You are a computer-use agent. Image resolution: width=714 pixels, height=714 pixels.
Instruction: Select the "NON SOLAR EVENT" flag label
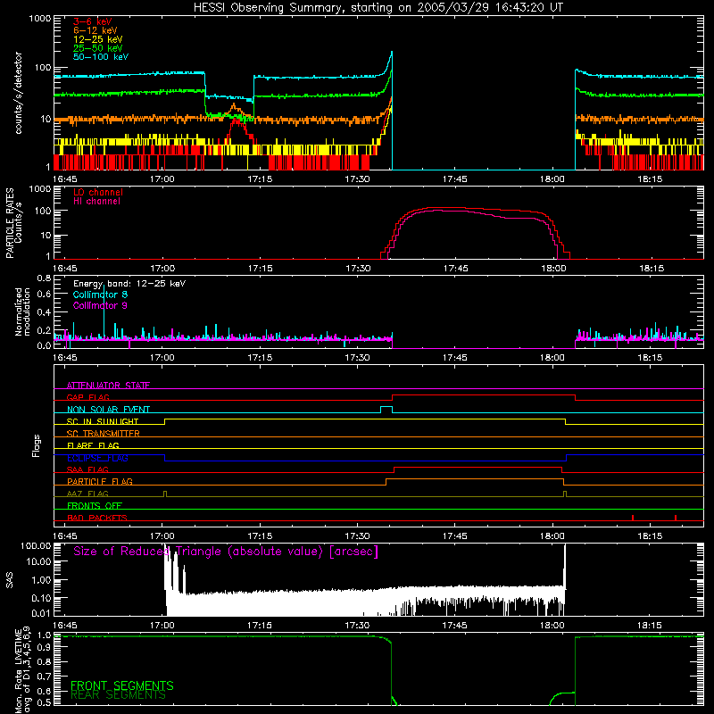coord(108,410)
